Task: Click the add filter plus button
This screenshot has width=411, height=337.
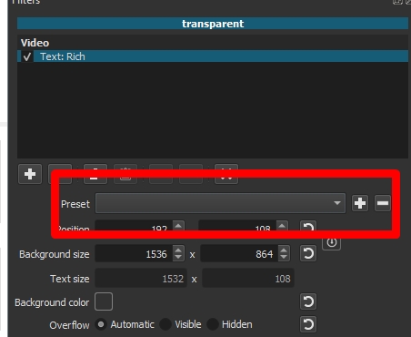Action: [x=30, y=174]
